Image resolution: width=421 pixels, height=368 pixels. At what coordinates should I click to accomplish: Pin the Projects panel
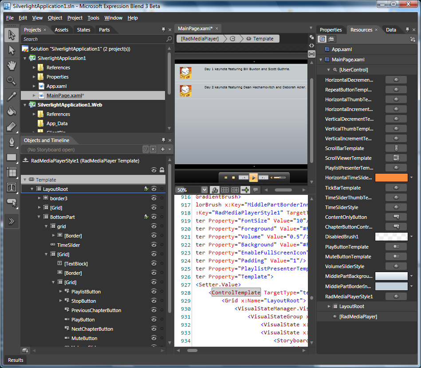coord(164,30)
